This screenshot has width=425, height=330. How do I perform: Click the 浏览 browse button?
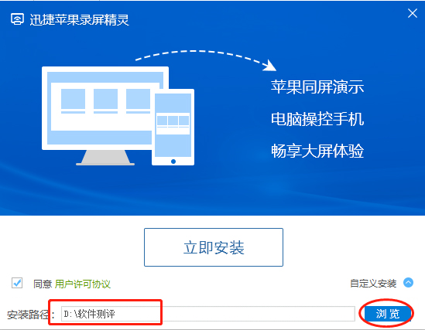point(388,314)
